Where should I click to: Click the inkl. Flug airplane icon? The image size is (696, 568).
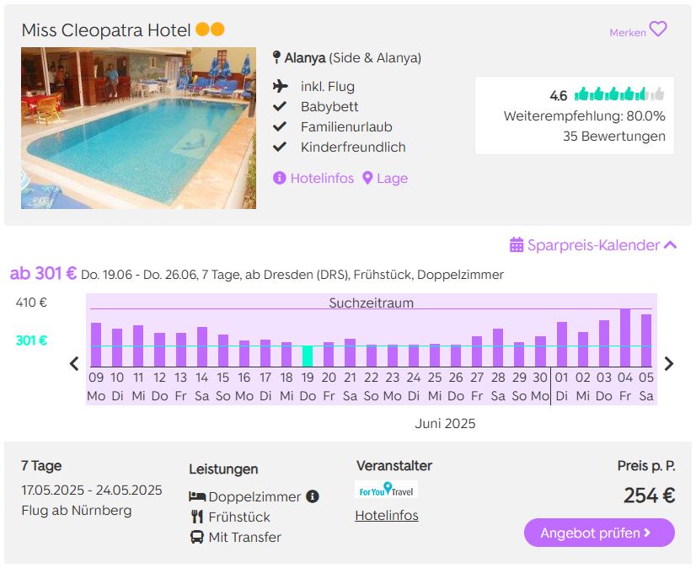(281, 86)
